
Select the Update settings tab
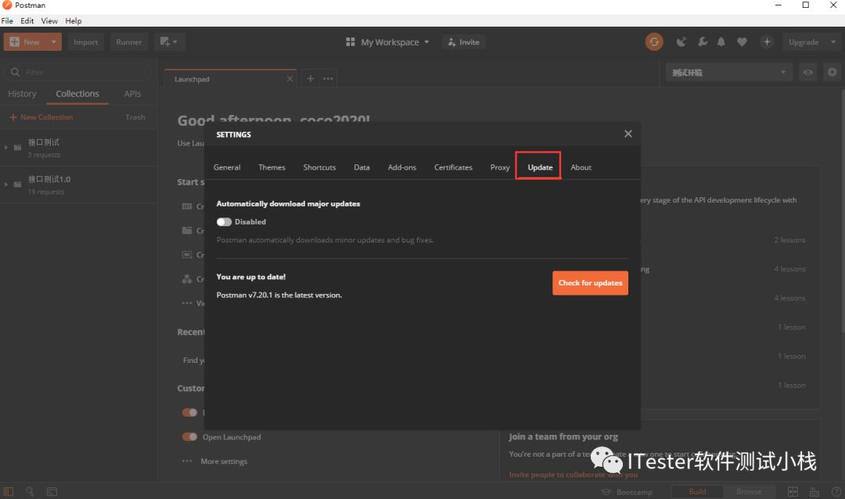540,167
